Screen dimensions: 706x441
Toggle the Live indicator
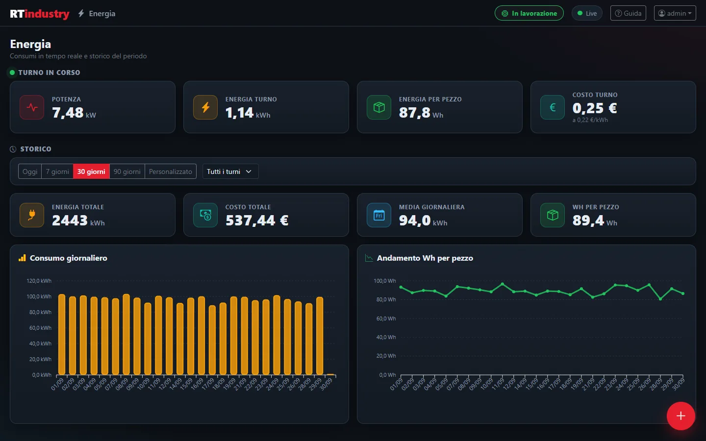click(x=587, y=13)
